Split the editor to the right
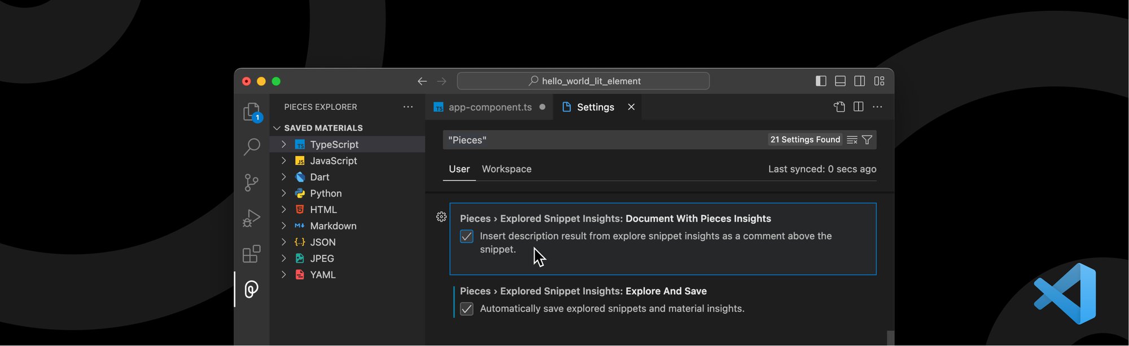The image size is (1129, 346). coord(859,107)
